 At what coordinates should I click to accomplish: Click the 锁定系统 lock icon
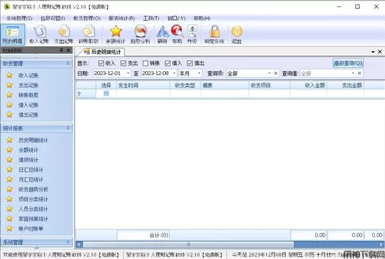(x=214, y=35)
